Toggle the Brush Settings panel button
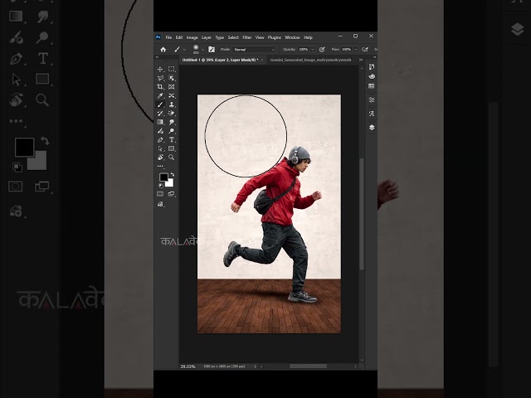 click(x=212, y=50)
